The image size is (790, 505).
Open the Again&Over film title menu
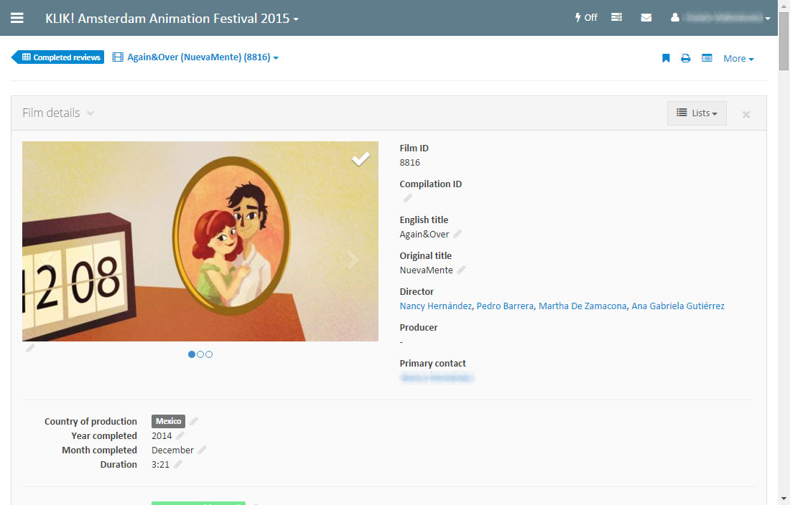(195, 57)
